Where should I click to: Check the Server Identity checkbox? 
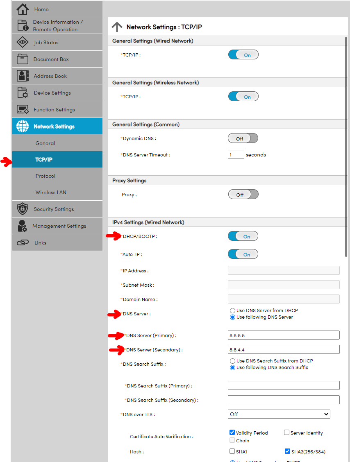[x=286, y=432]
